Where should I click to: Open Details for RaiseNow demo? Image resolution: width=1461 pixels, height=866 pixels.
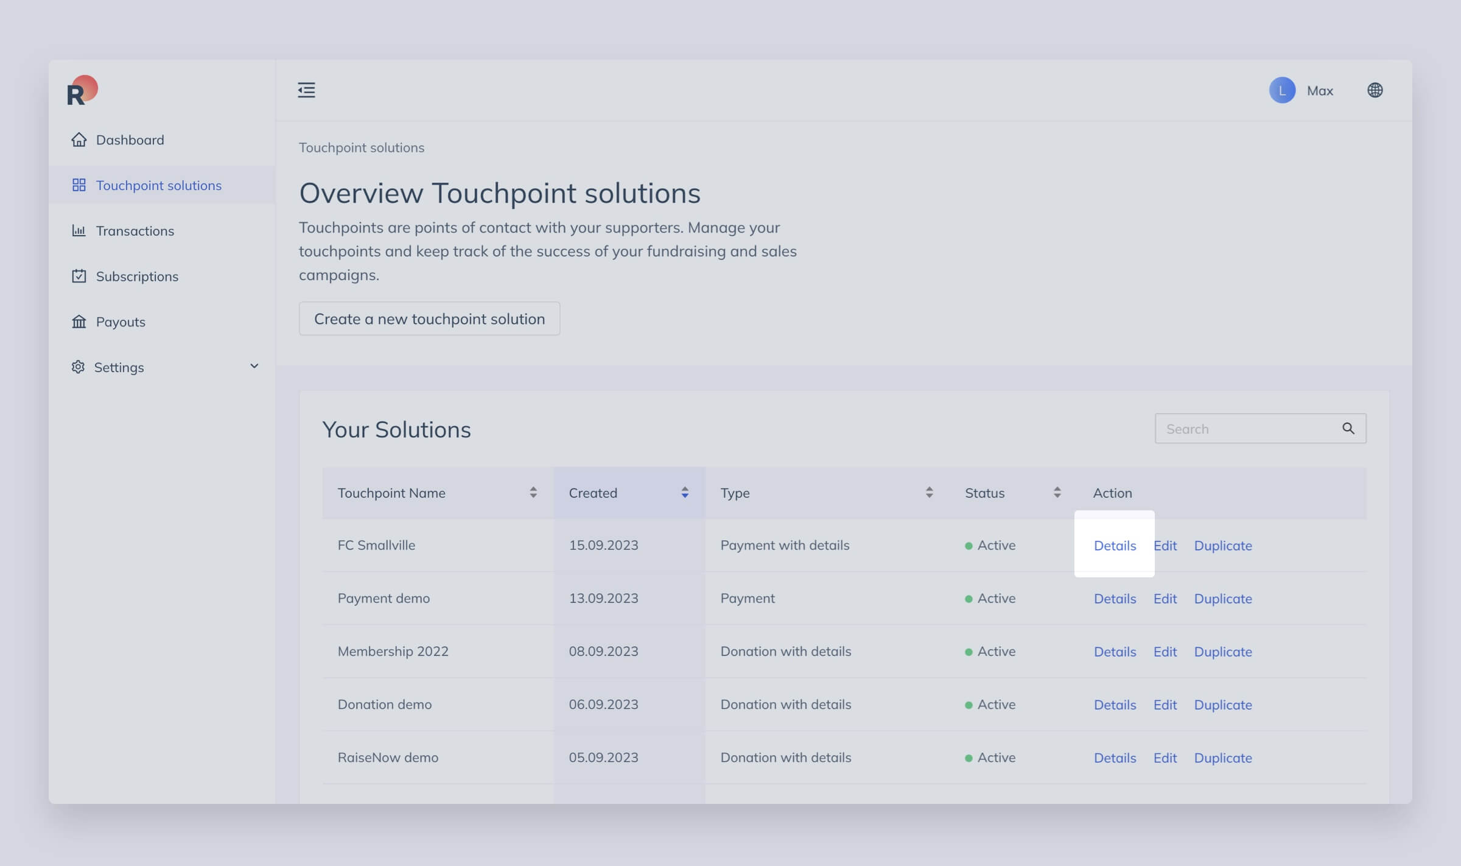pos(1115,758)
